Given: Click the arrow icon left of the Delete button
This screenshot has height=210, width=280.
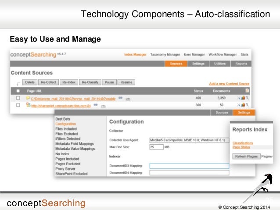Looking at the screenshot, I should pos(18,83).
